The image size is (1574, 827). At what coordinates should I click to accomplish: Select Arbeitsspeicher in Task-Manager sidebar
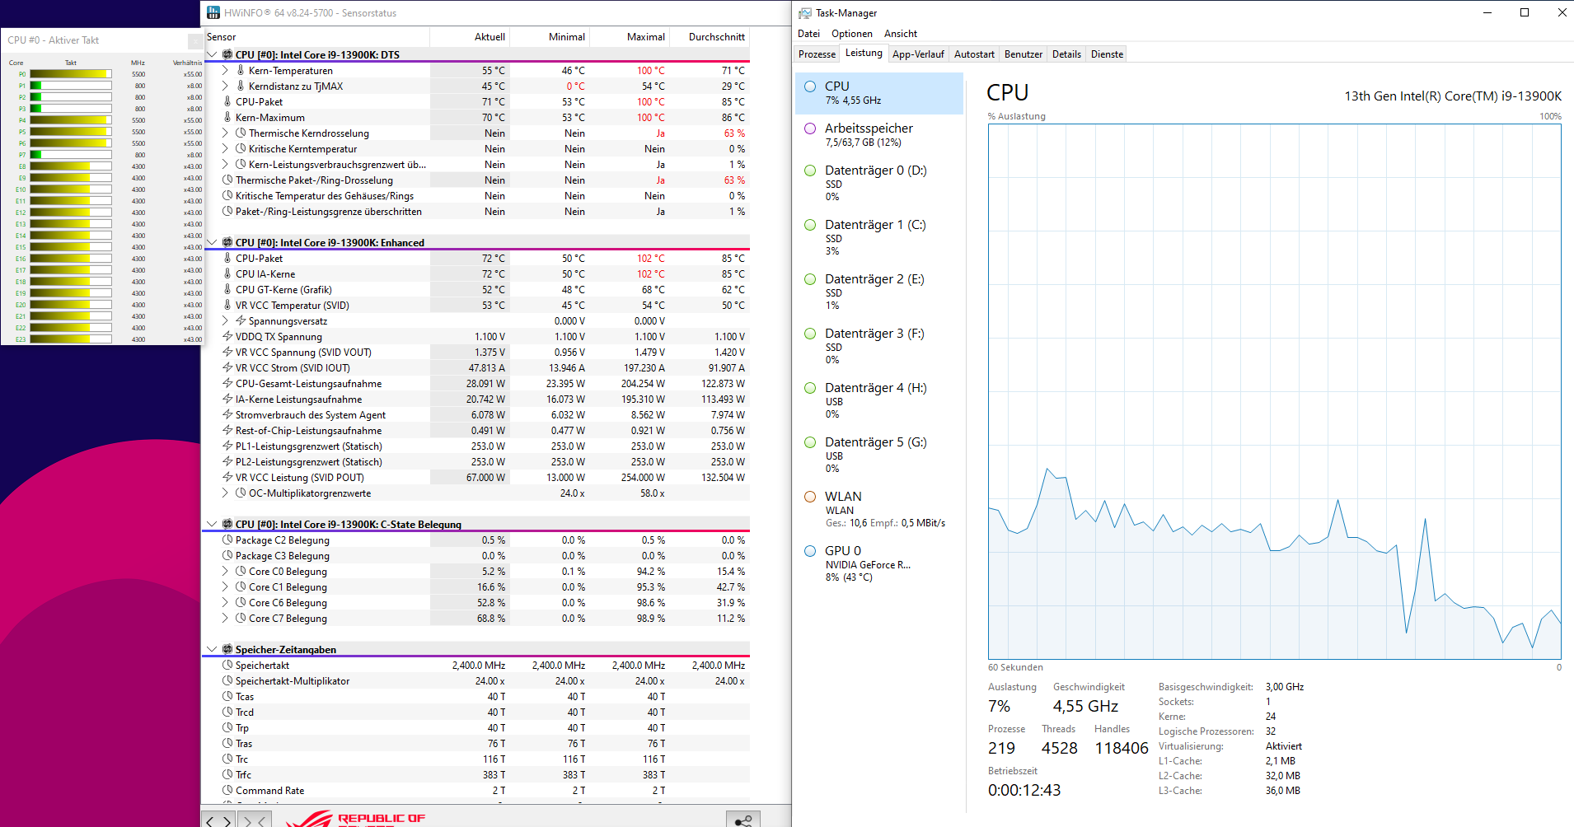[x=879, y=134]
